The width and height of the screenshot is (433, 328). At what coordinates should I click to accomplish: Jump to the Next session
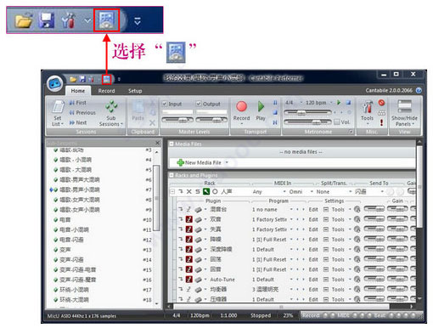tap(78, 122)
